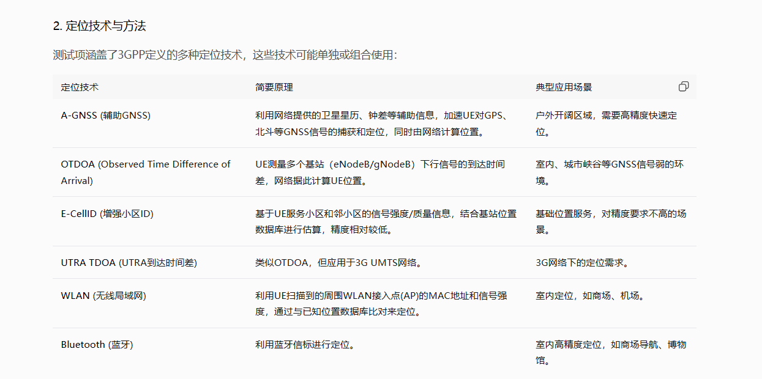
Task: Click the intro sentence about 3GPP定义的多种定位技术
Action: (225, 55)
